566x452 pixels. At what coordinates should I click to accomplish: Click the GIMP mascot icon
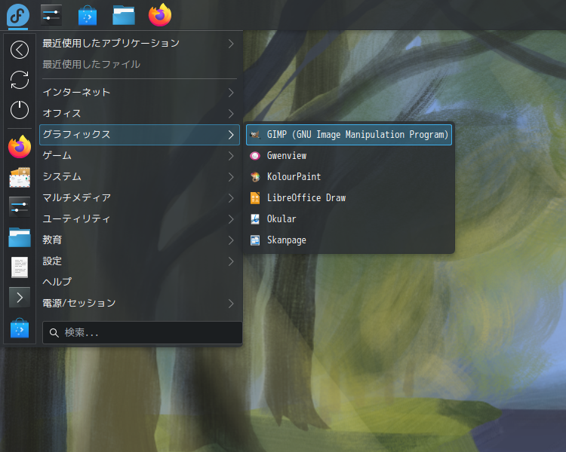point(255,135)
